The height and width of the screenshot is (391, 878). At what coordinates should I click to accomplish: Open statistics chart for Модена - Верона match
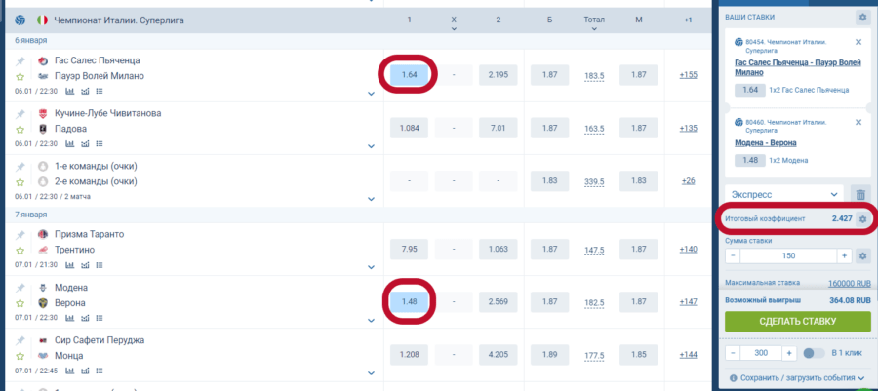[70, 318]
